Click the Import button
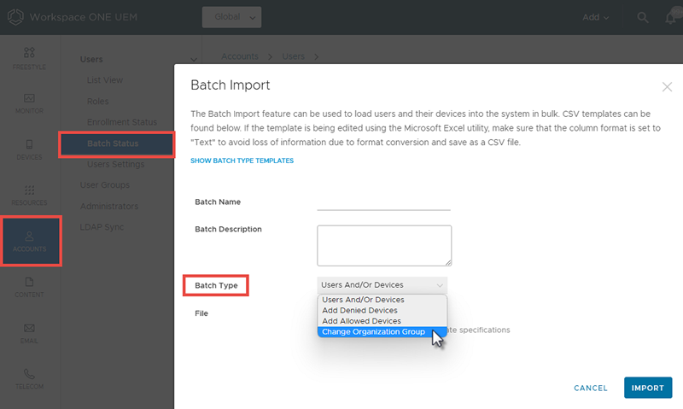 [648, 388]
